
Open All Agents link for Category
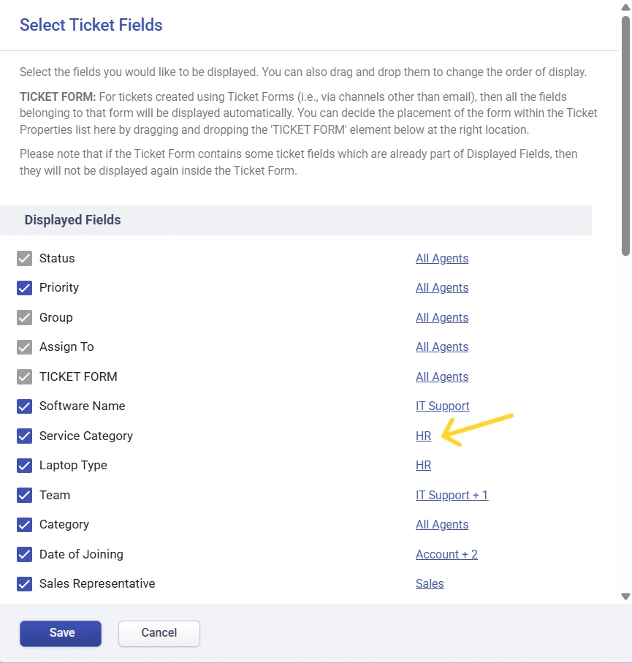tap(442, 524)
